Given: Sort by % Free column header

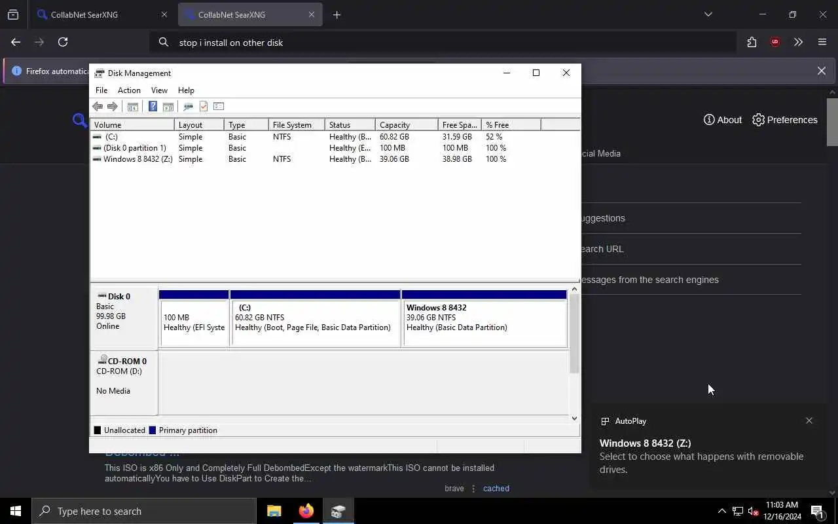Looking at the screenshot, I should click(x=511, y=124).
